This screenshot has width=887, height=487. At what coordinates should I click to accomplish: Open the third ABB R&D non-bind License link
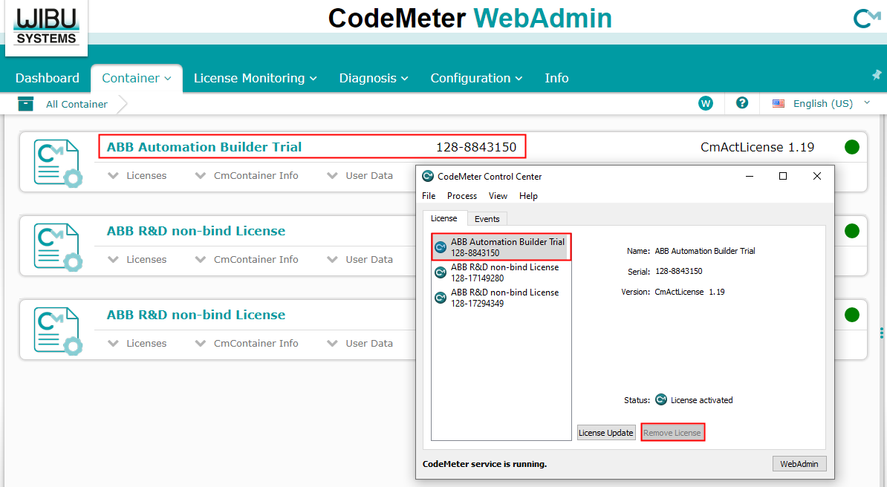click(x=196, y=315)
